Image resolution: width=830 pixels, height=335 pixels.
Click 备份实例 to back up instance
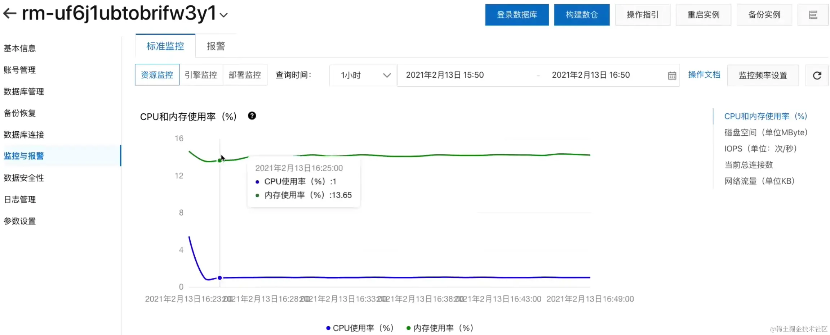(764, 15)
